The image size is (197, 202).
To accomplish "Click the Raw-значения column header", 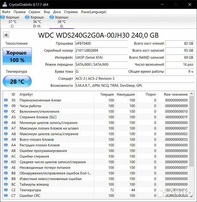I will [173, 94].
